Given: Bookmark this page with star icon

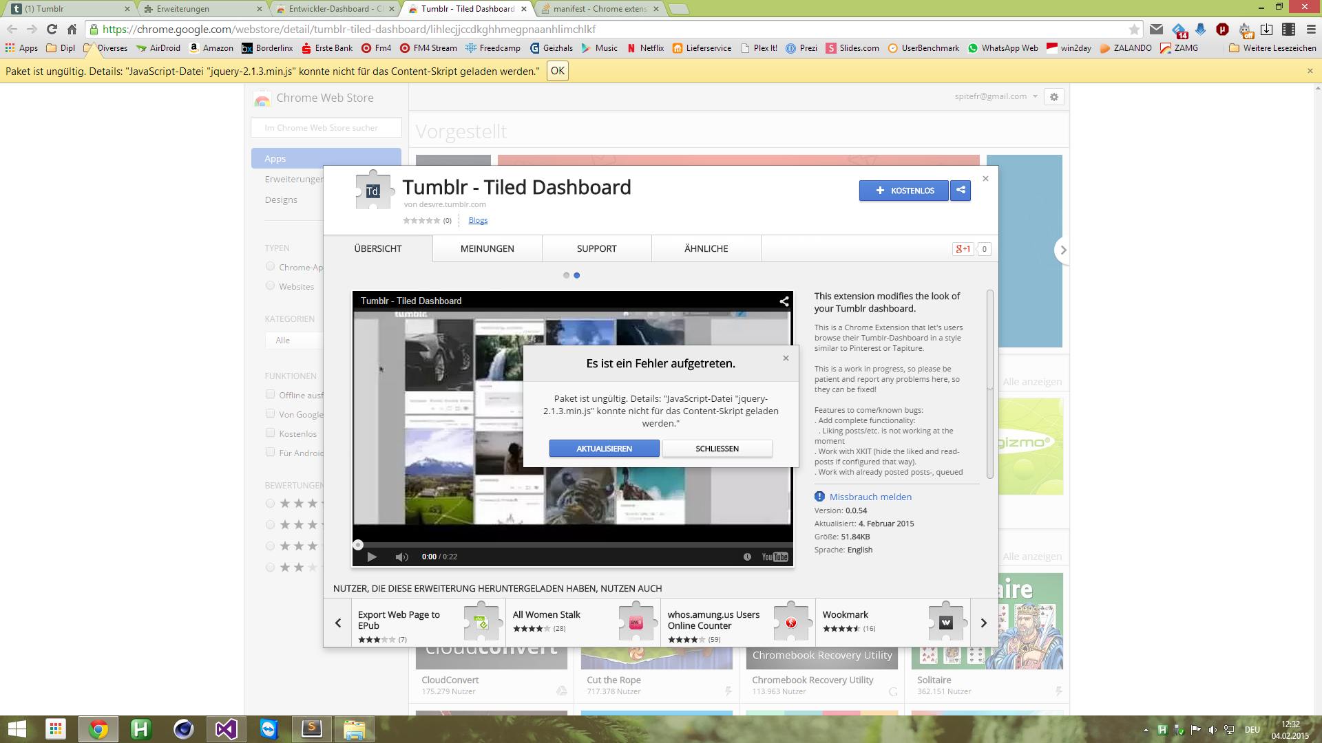Looking at the screenshot, I should [x=1134, y=30].
